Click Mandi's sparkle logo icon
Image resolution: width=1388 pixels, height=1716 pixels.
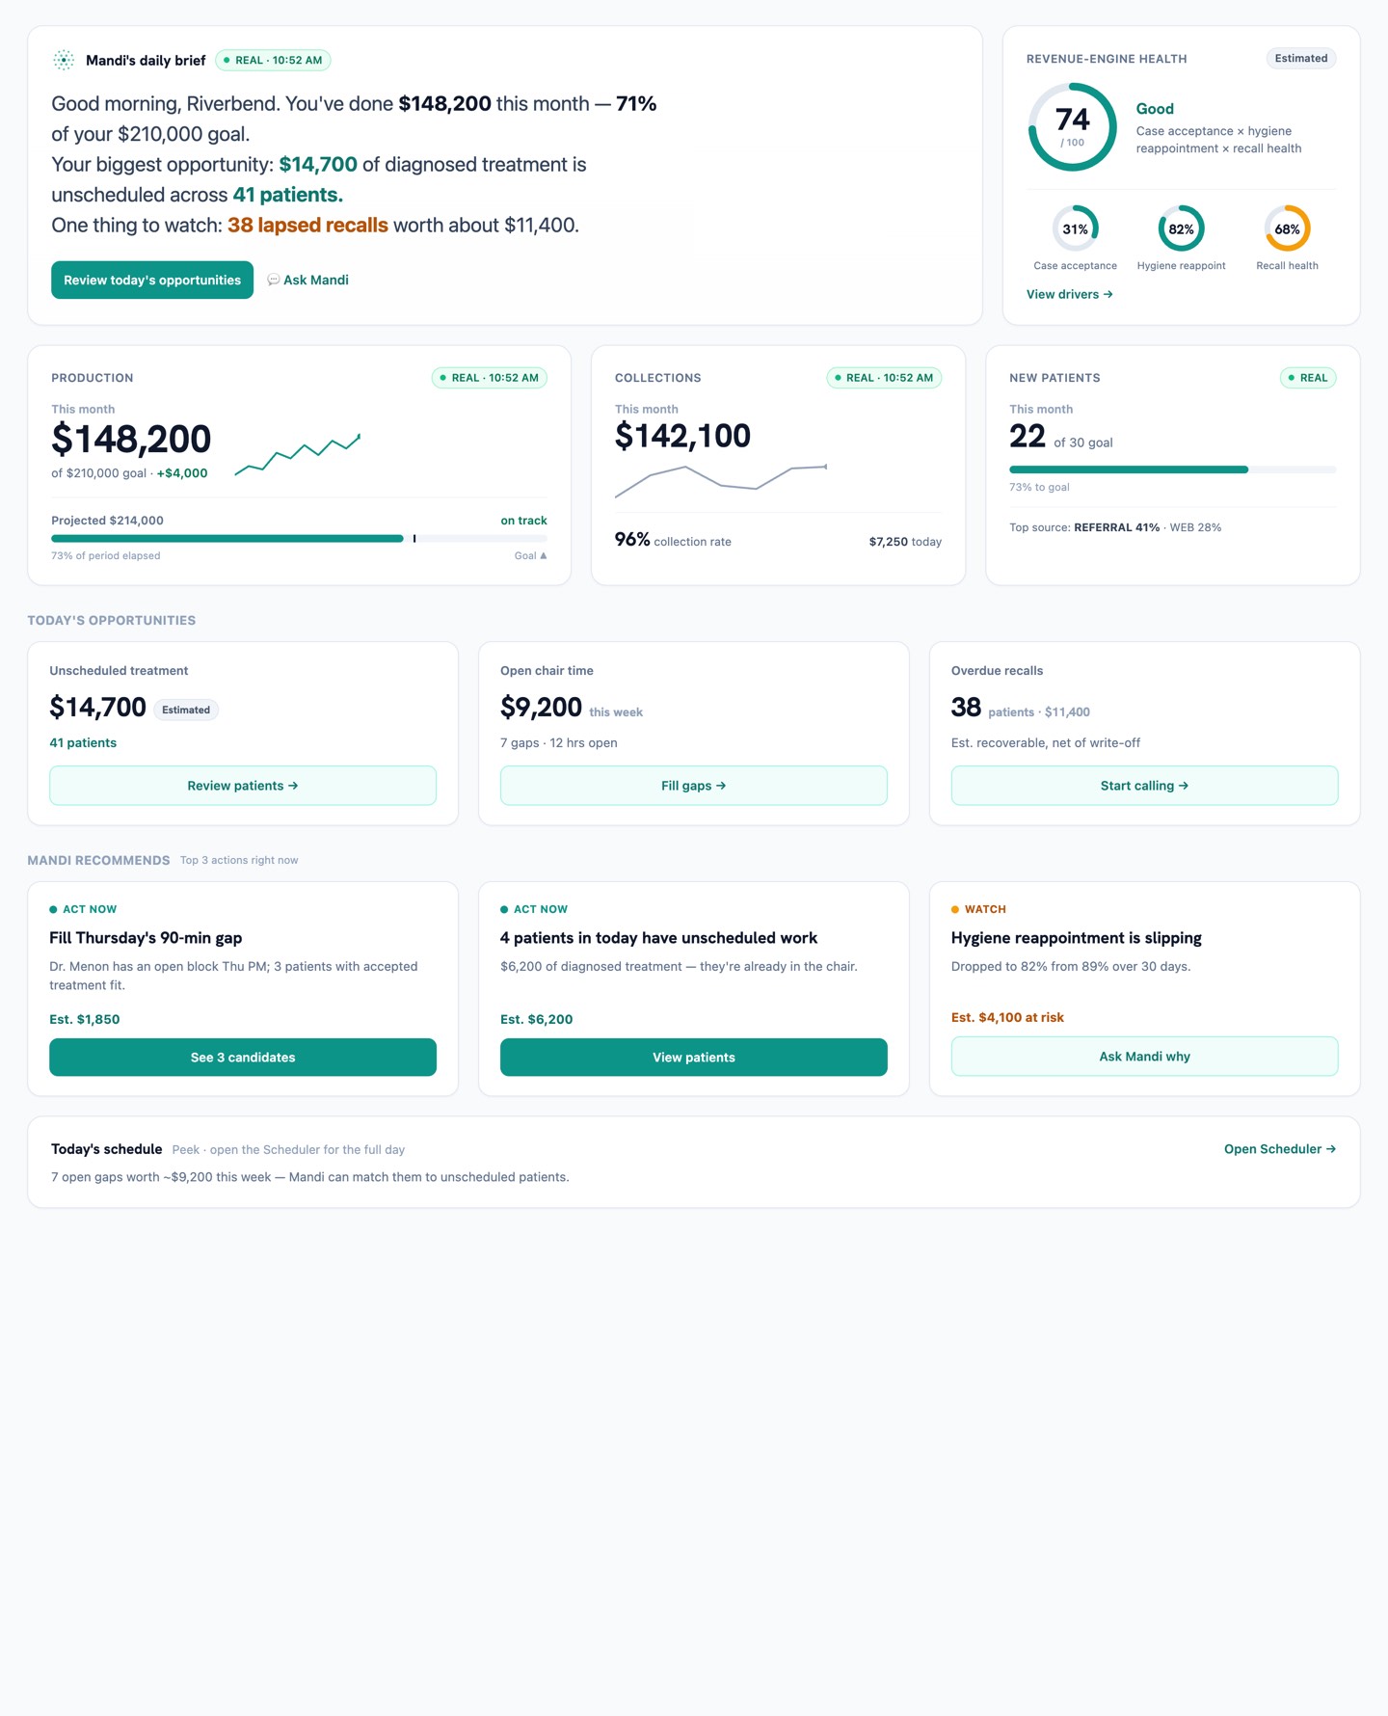pyautogui.click(x=64, y=60)
